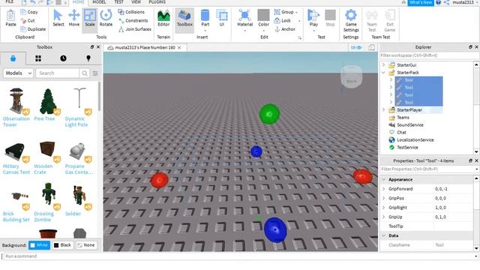Image resolution: width=480 pixels, height=270 pixels.
Task: Expand the StarterGui node
Action: [x=383, y=65]
